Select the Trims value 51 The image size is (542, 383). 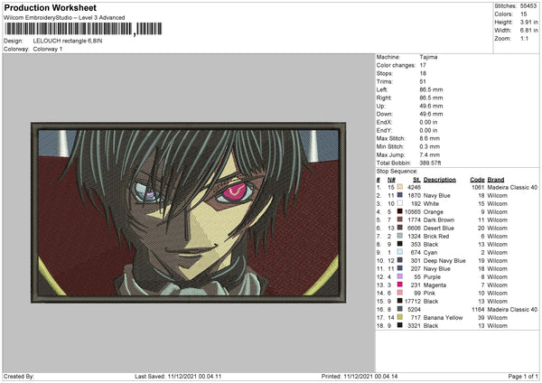[x=423, y=81]
